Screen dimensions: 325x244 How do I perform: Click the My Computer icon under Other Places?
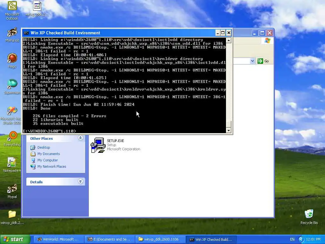[33, 160]
